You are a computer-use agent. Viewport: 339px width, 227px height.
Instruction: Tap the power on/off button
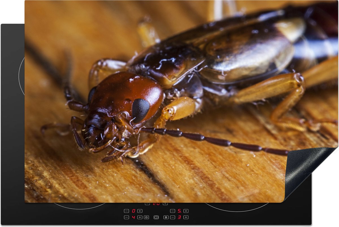click(x=156, y=217)
